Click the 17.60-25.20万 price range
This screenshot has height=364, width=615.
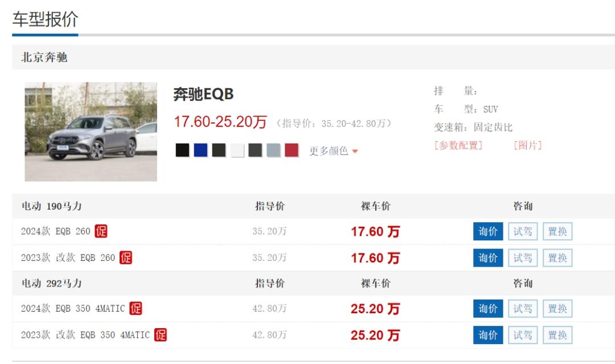click(220, 122)
